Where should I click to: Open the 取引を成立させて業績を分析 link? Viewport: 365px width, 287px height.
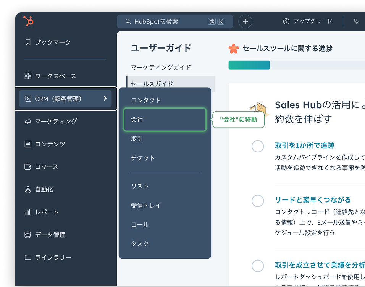pyautogui.click(x=320, y=265)
